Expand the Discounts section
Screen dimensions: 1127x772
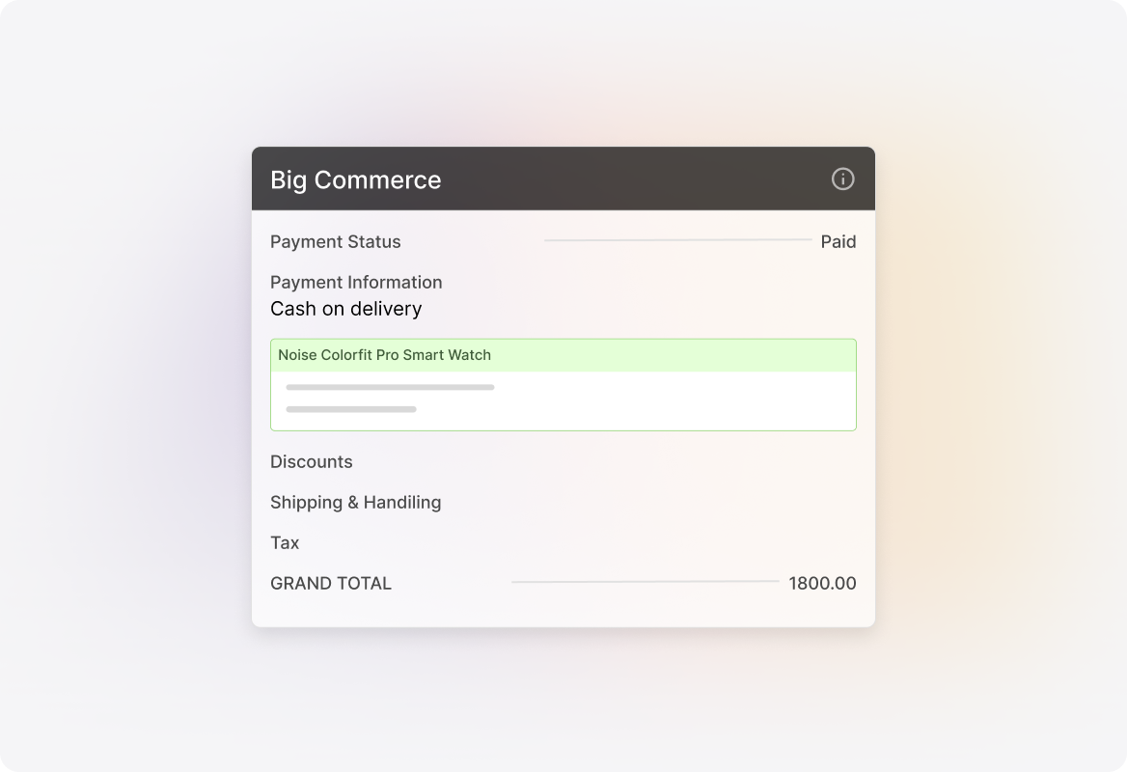click(x=312, y=461)
